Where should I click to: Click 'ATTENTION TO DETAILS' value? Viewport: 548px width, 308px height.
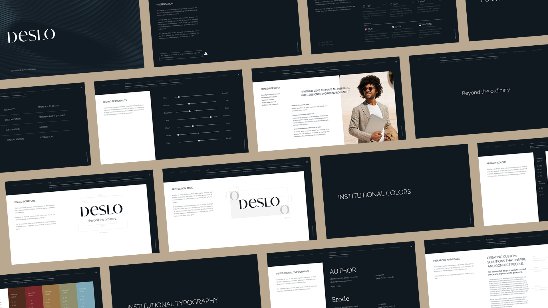pos(49,106)
